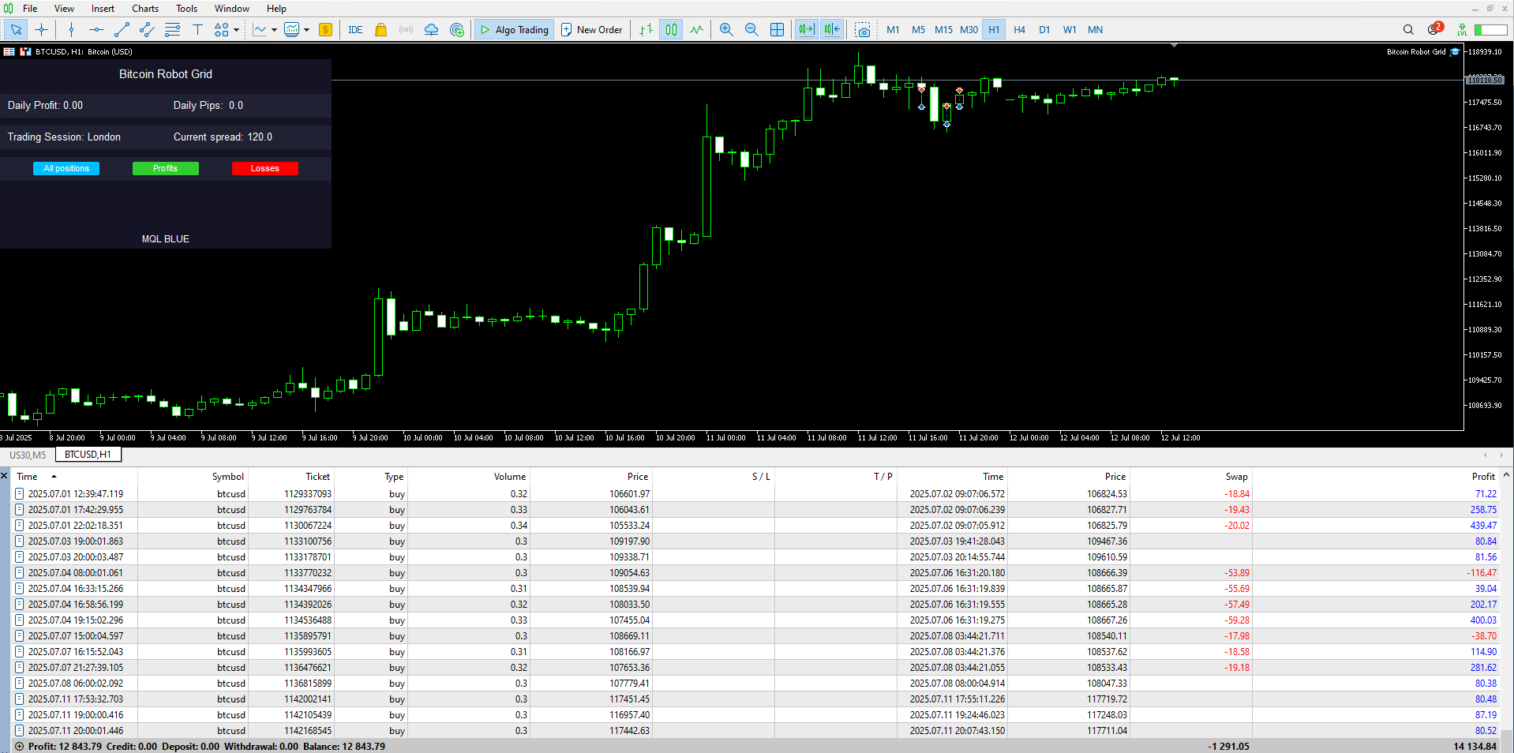The width and height of the screenshot is (1514, 753).
Task: Open the dollar-sign trading icon
Action: [x=325, y=30]
